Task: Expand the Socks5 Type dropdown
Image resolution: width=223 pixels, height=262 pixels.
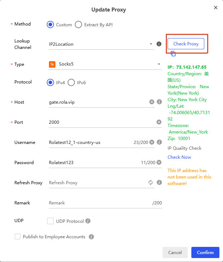Action: (105, 64)
